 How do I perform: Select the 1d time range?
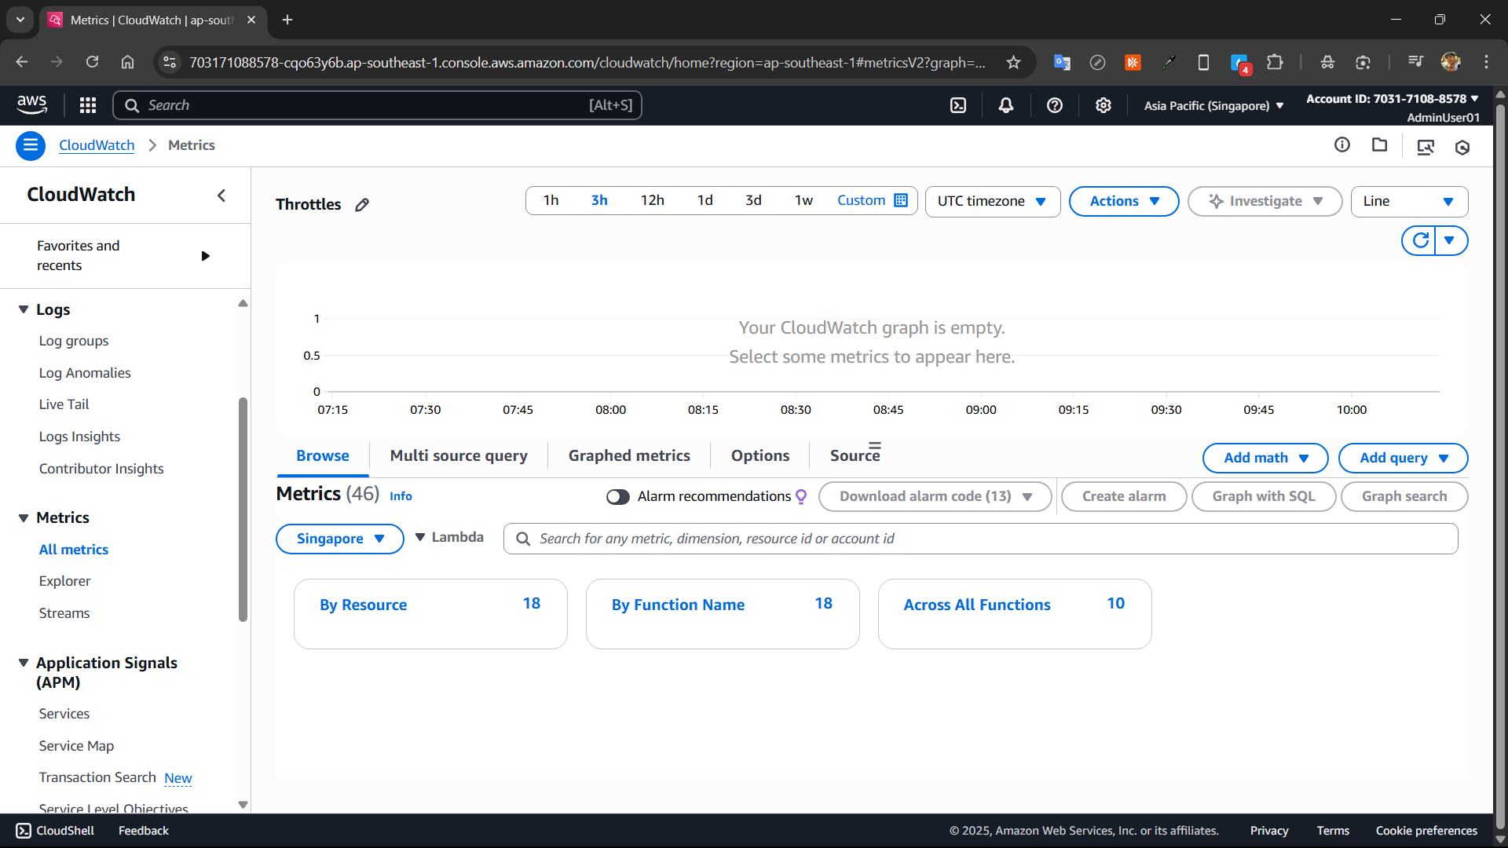[x=705, y=200]
